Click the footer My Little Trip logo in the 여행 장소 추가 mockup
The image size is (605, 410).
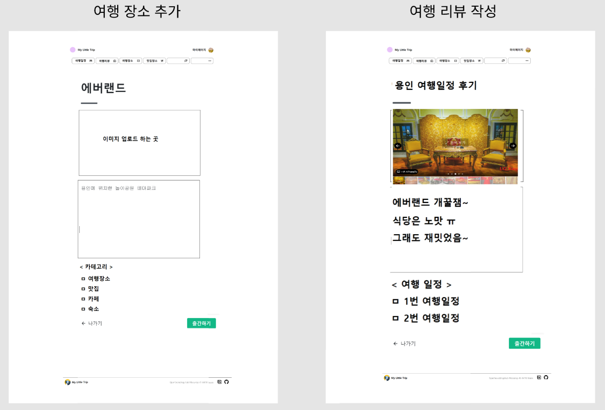pos(68,382)
